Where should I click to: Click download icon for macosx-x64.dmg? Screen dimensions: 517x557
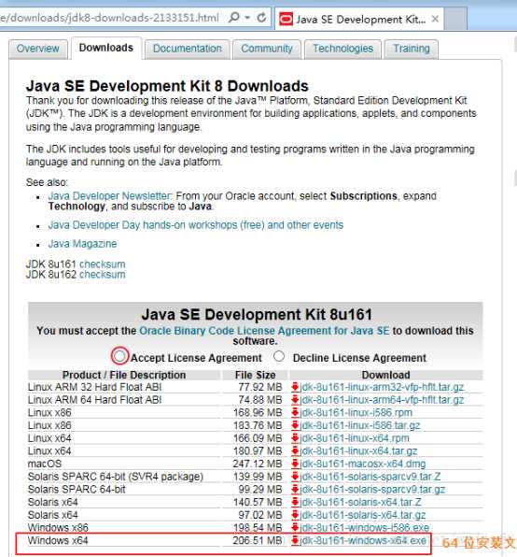[295, 464]
